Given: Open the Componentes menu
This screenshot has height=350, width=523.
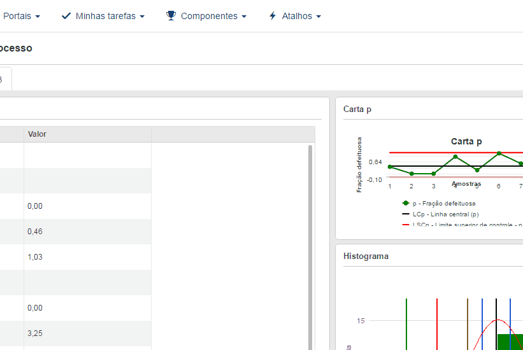Looking at the screenshot, I should click(206, 16).
